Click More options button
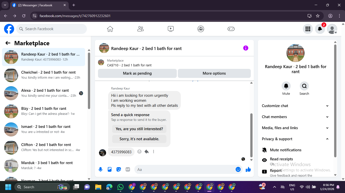 coord(214,73)
